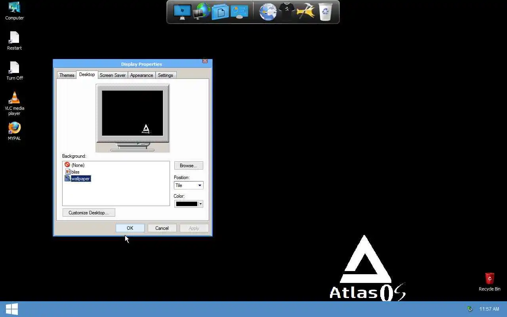Click the taskbar clock showing 11:57 AM
Screen dimensions: 507x317
pos(489,309)
